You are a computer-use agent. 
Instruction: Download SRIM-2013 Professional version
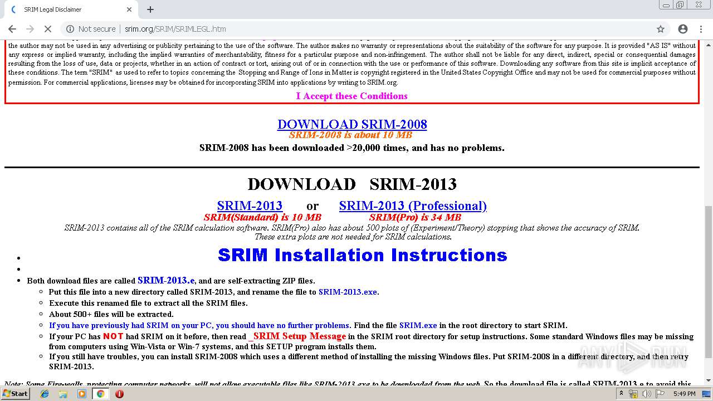413,206
